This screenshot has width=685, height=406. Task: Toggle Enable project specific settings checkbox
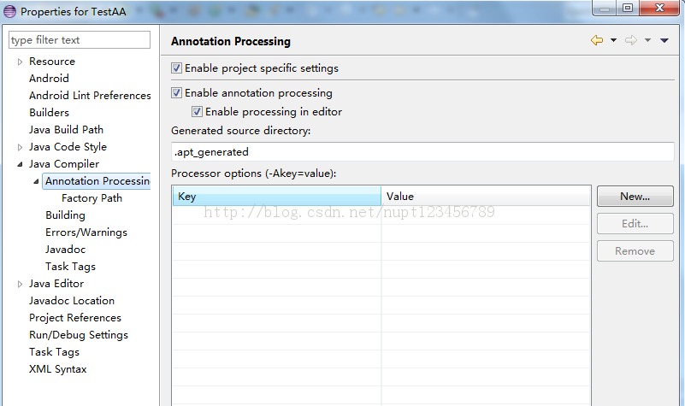(x=176, y=68)
